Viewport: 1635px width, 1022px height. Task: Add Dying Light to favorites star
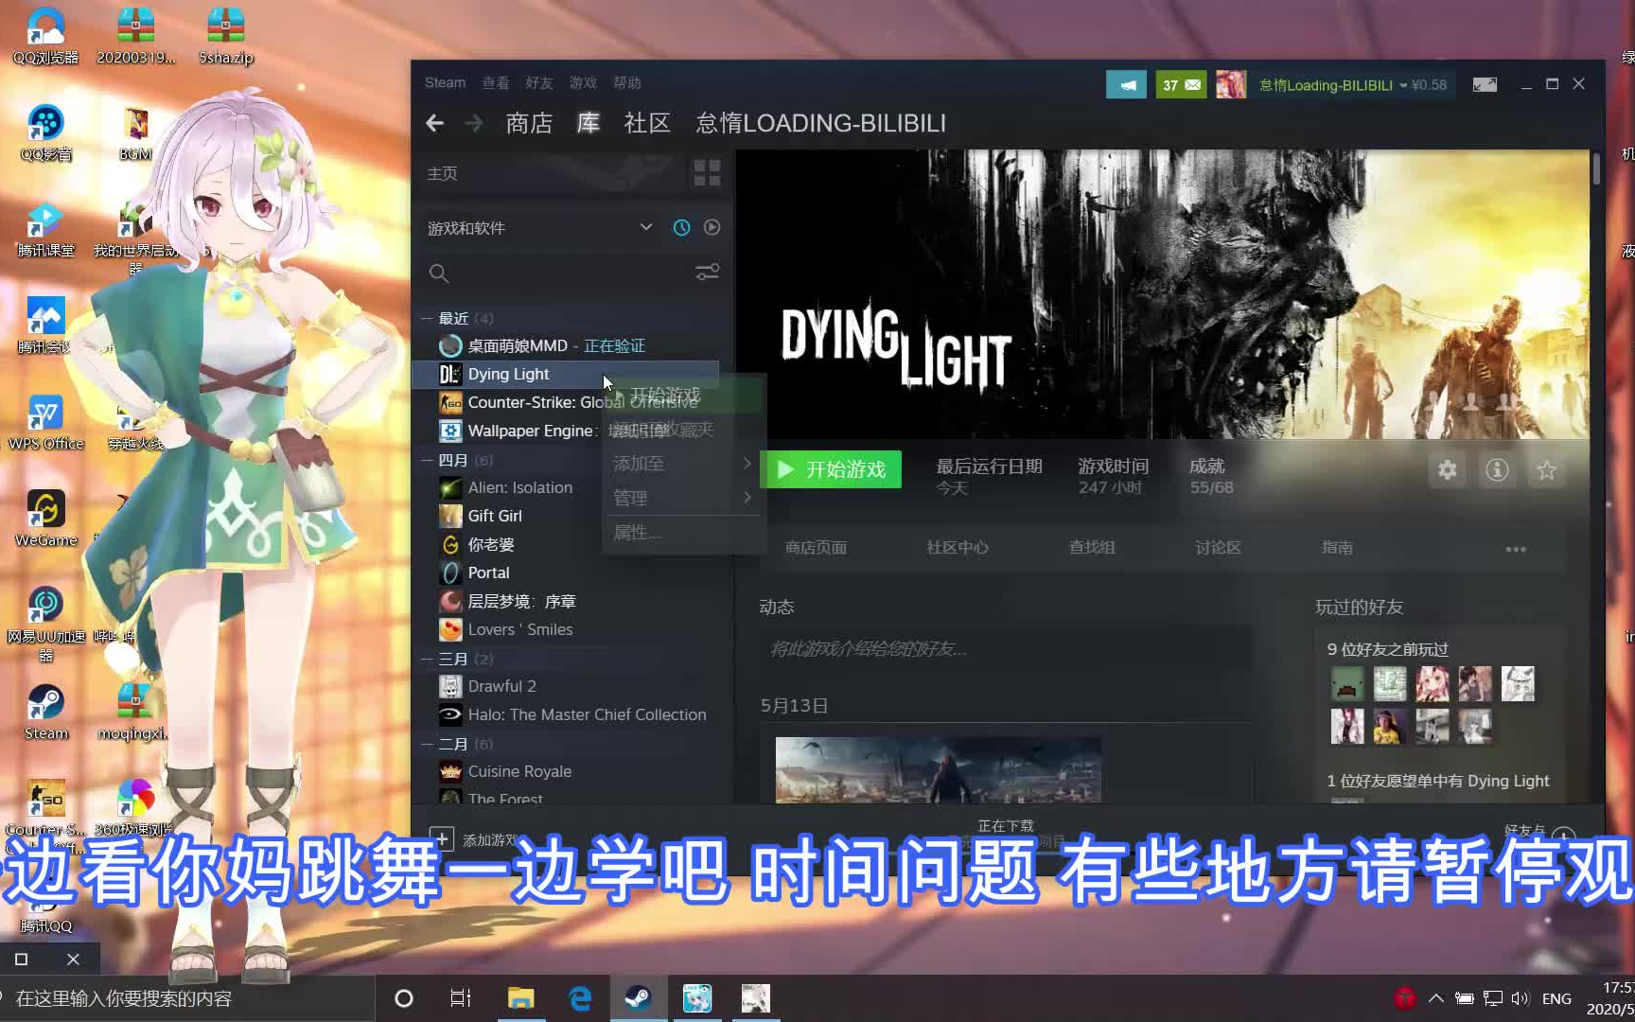click(x=1547, y=470)
